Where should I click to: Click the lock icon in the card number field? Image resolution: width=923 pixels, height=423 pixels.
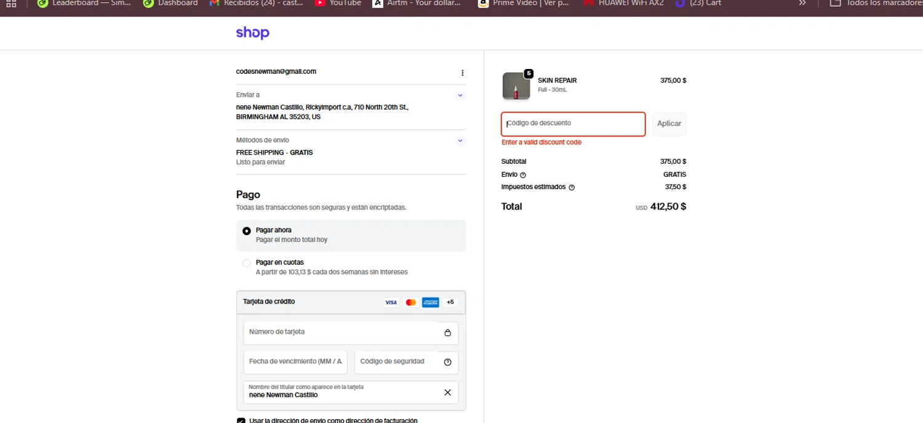point(448,332)
